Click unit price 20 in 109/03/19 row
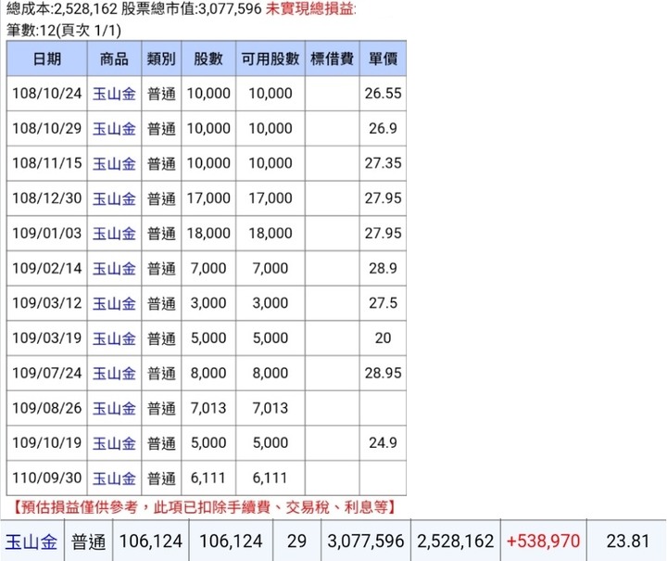 [x=383, y=338]
